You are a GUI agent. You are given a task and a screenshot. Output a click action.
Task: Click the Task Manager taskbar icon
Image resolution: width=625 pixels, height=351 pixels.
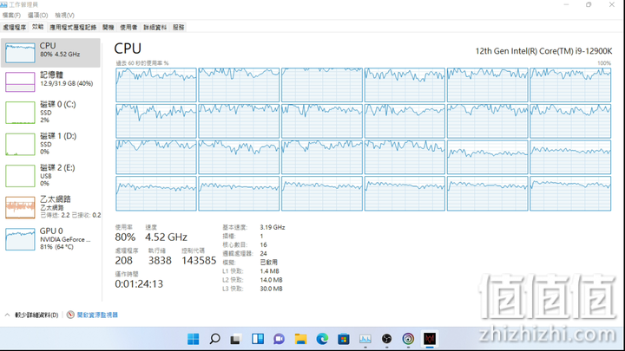(365, 339)
